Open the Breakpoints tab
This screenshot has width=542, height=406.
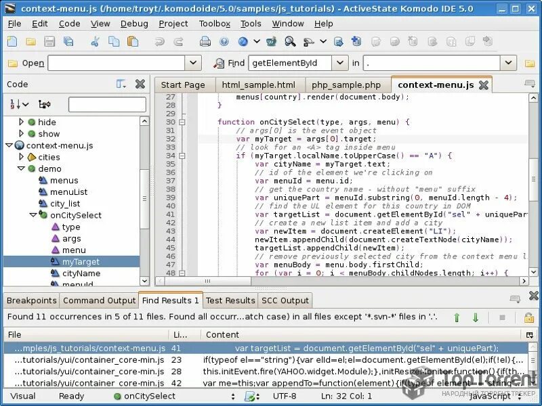tap(31, 300)
